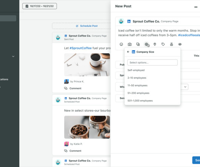The image size is (200, 167).
Task: Open the emoji picker in post composer
Action: 121,44
